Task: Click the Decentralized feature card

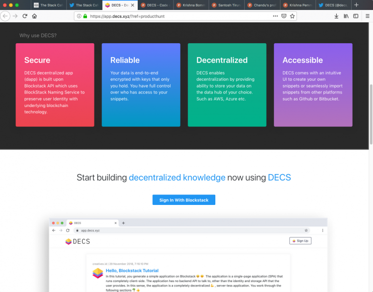Action: (x=227, y=85)
